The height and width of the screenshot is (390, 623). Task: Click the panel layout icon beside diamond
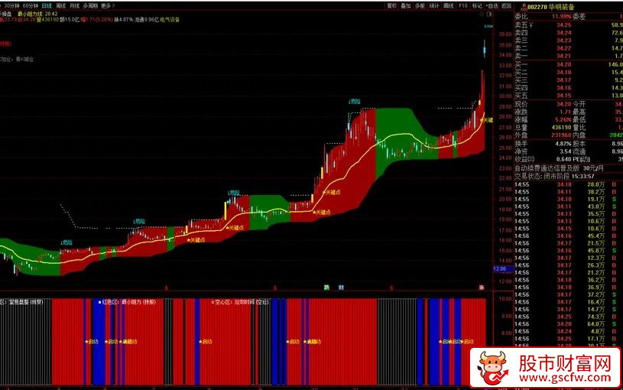[489, 14]
